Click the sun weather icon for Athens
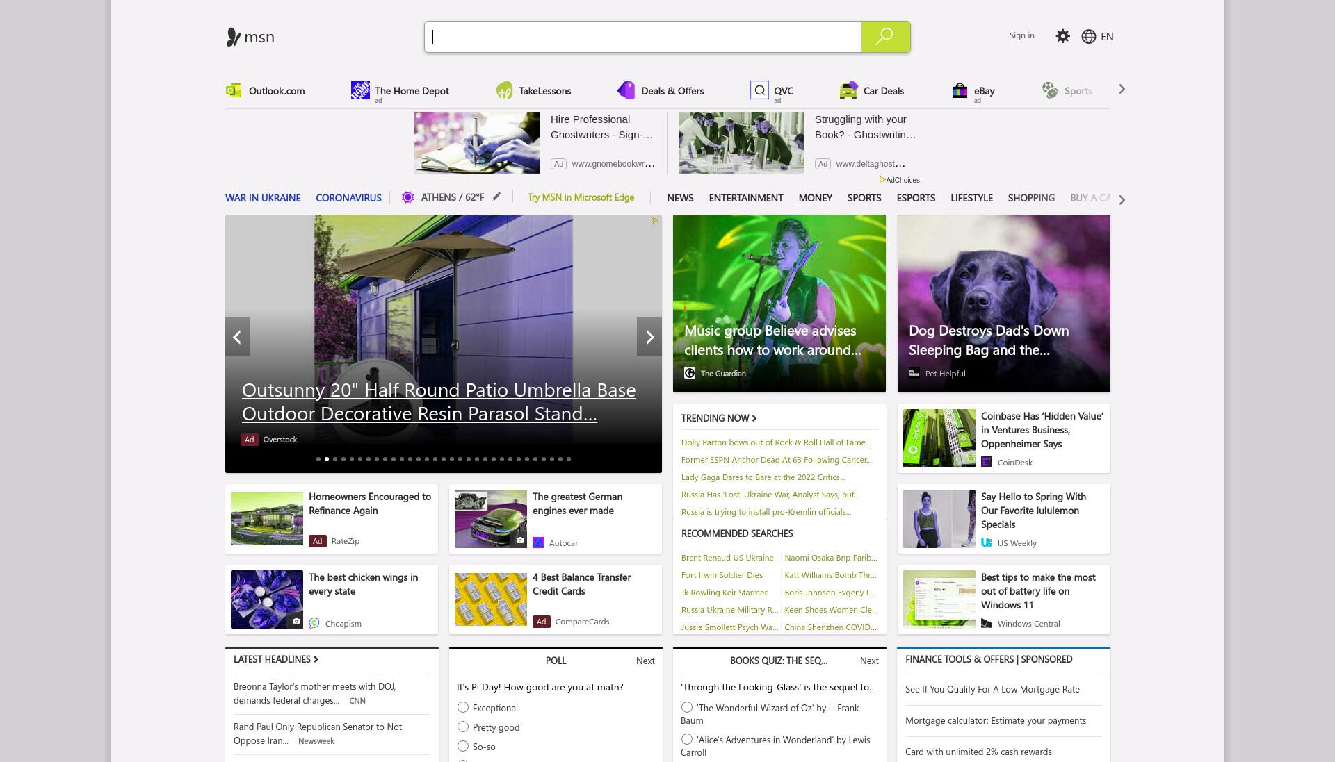1335x762 pixels. pos(408,197)
